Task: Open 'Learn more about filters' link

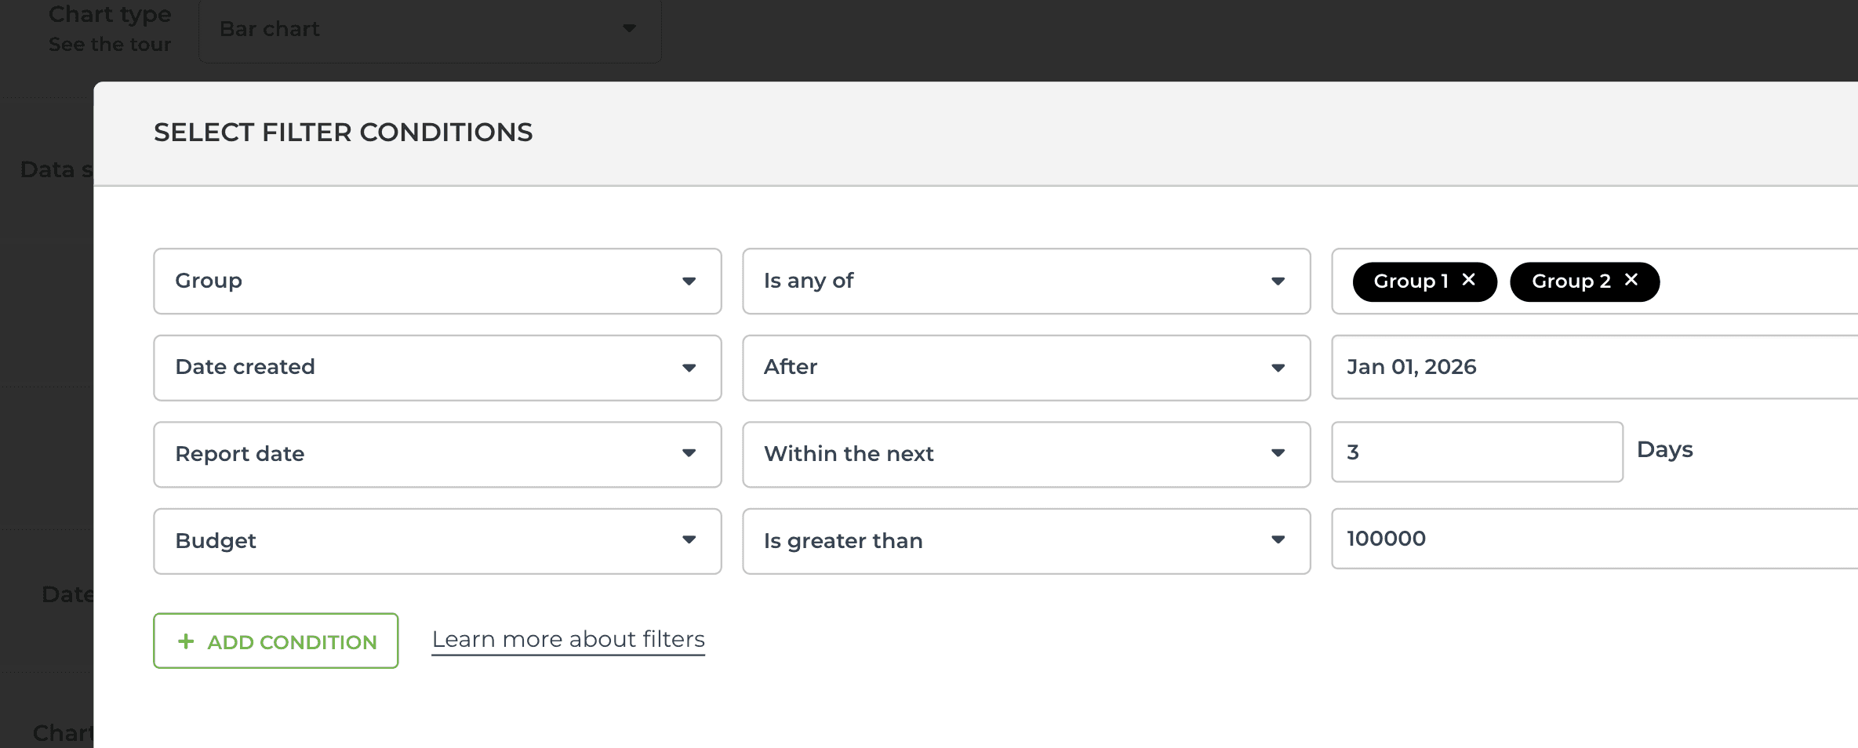Action: point(568,640)
